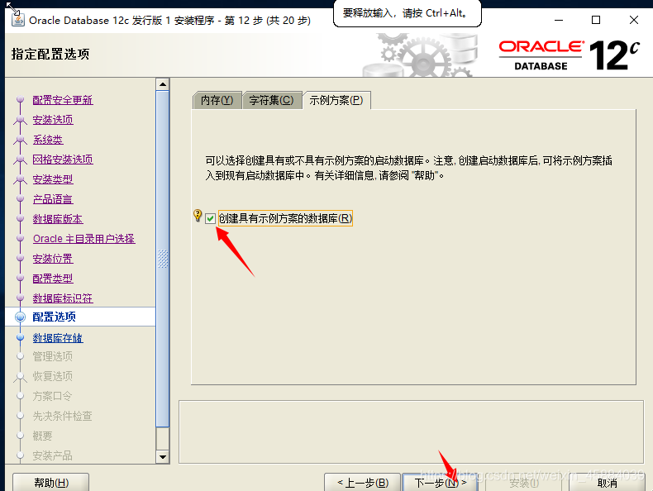Click the 上一步(B) button
This screenshot has width=653, height=491.
click(362, 483)
